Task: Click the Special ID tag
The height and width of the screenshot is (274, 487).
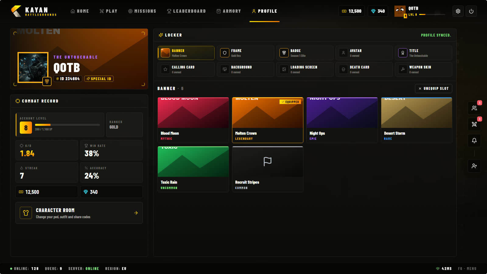Action: click(x=99, y=79)
